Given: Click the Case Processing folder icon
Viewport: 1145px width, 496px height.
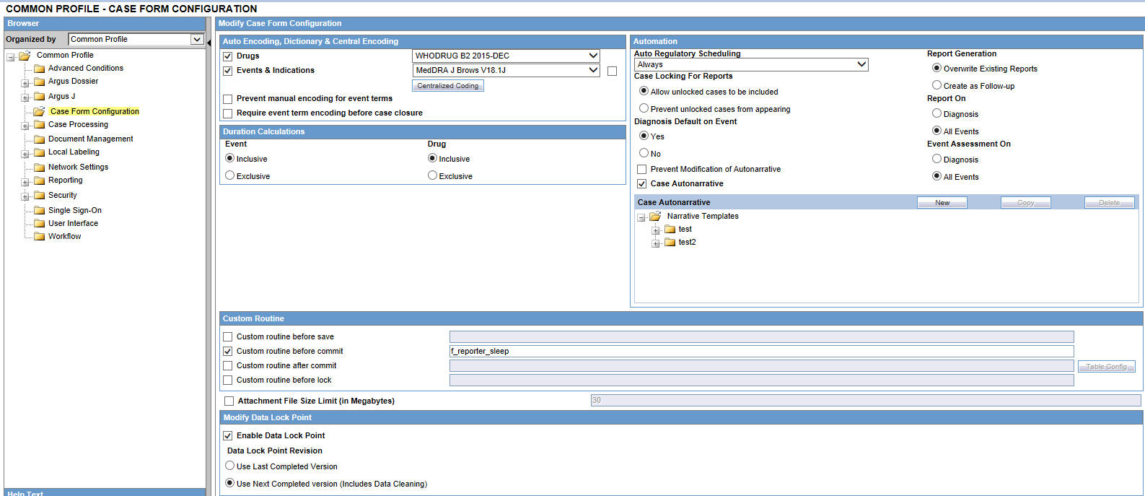Looking at the screenshot, I should pos(40,125).
